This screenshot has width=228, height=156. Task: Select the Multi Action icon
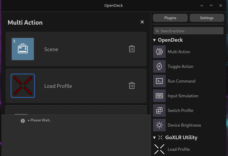[x=159, y=52]
